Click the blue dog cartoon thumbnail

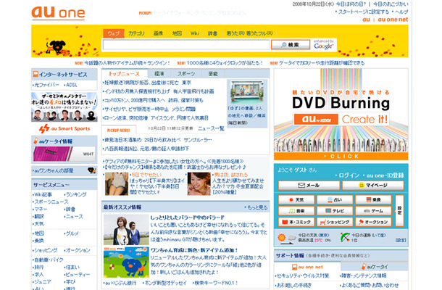pyautogui.click(x=126, y=262)
